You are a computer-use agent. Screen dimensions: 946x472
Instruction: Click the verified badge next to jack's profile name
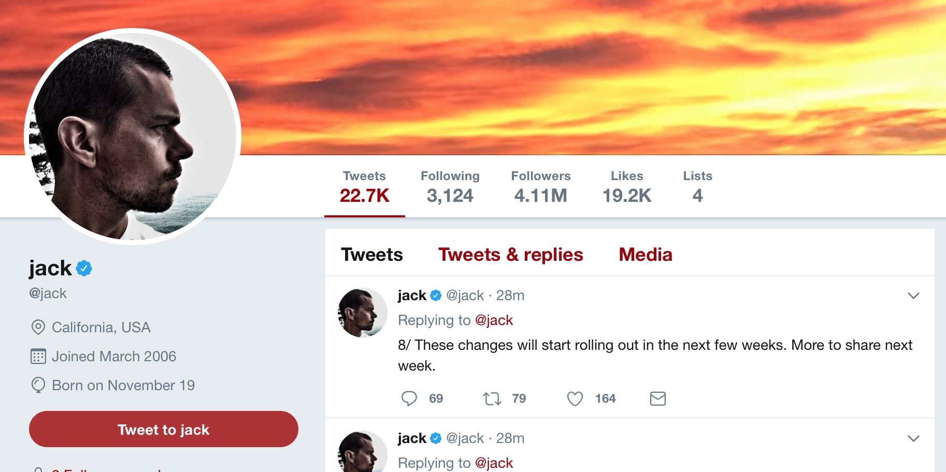[x=84, y=268]
